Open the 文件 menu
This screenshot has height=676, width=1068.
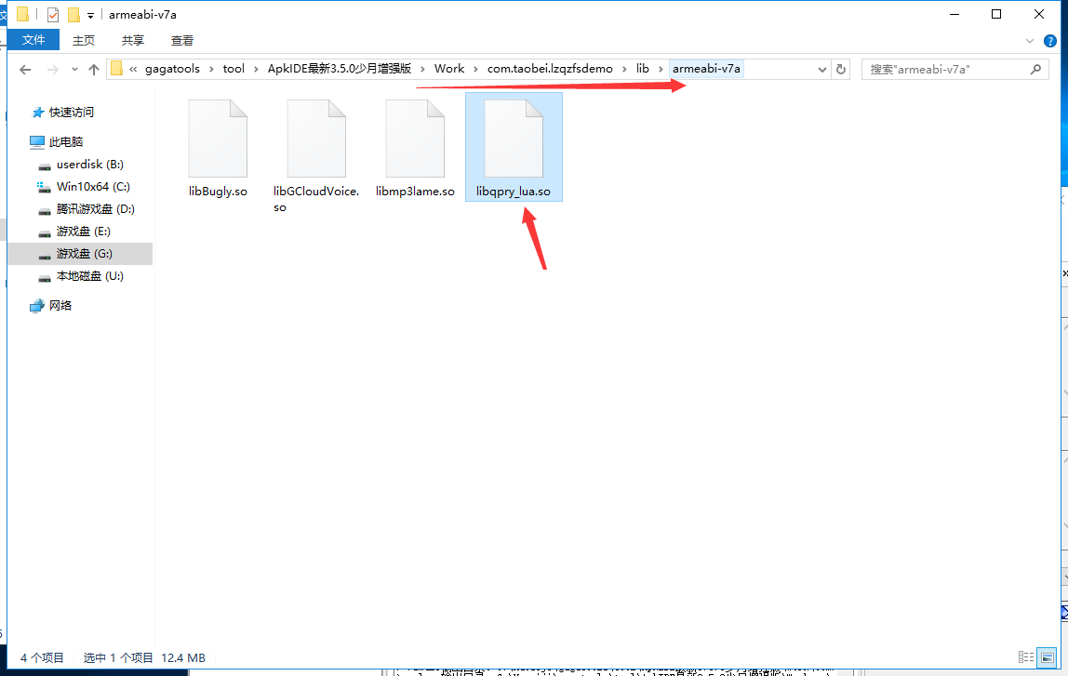pyautogui.click(x=33, y=40)
